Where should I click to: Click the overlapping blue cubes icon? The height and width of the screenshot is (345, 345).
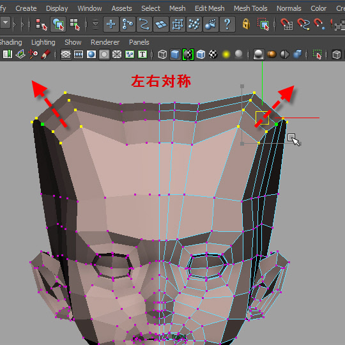coord(297,54)
